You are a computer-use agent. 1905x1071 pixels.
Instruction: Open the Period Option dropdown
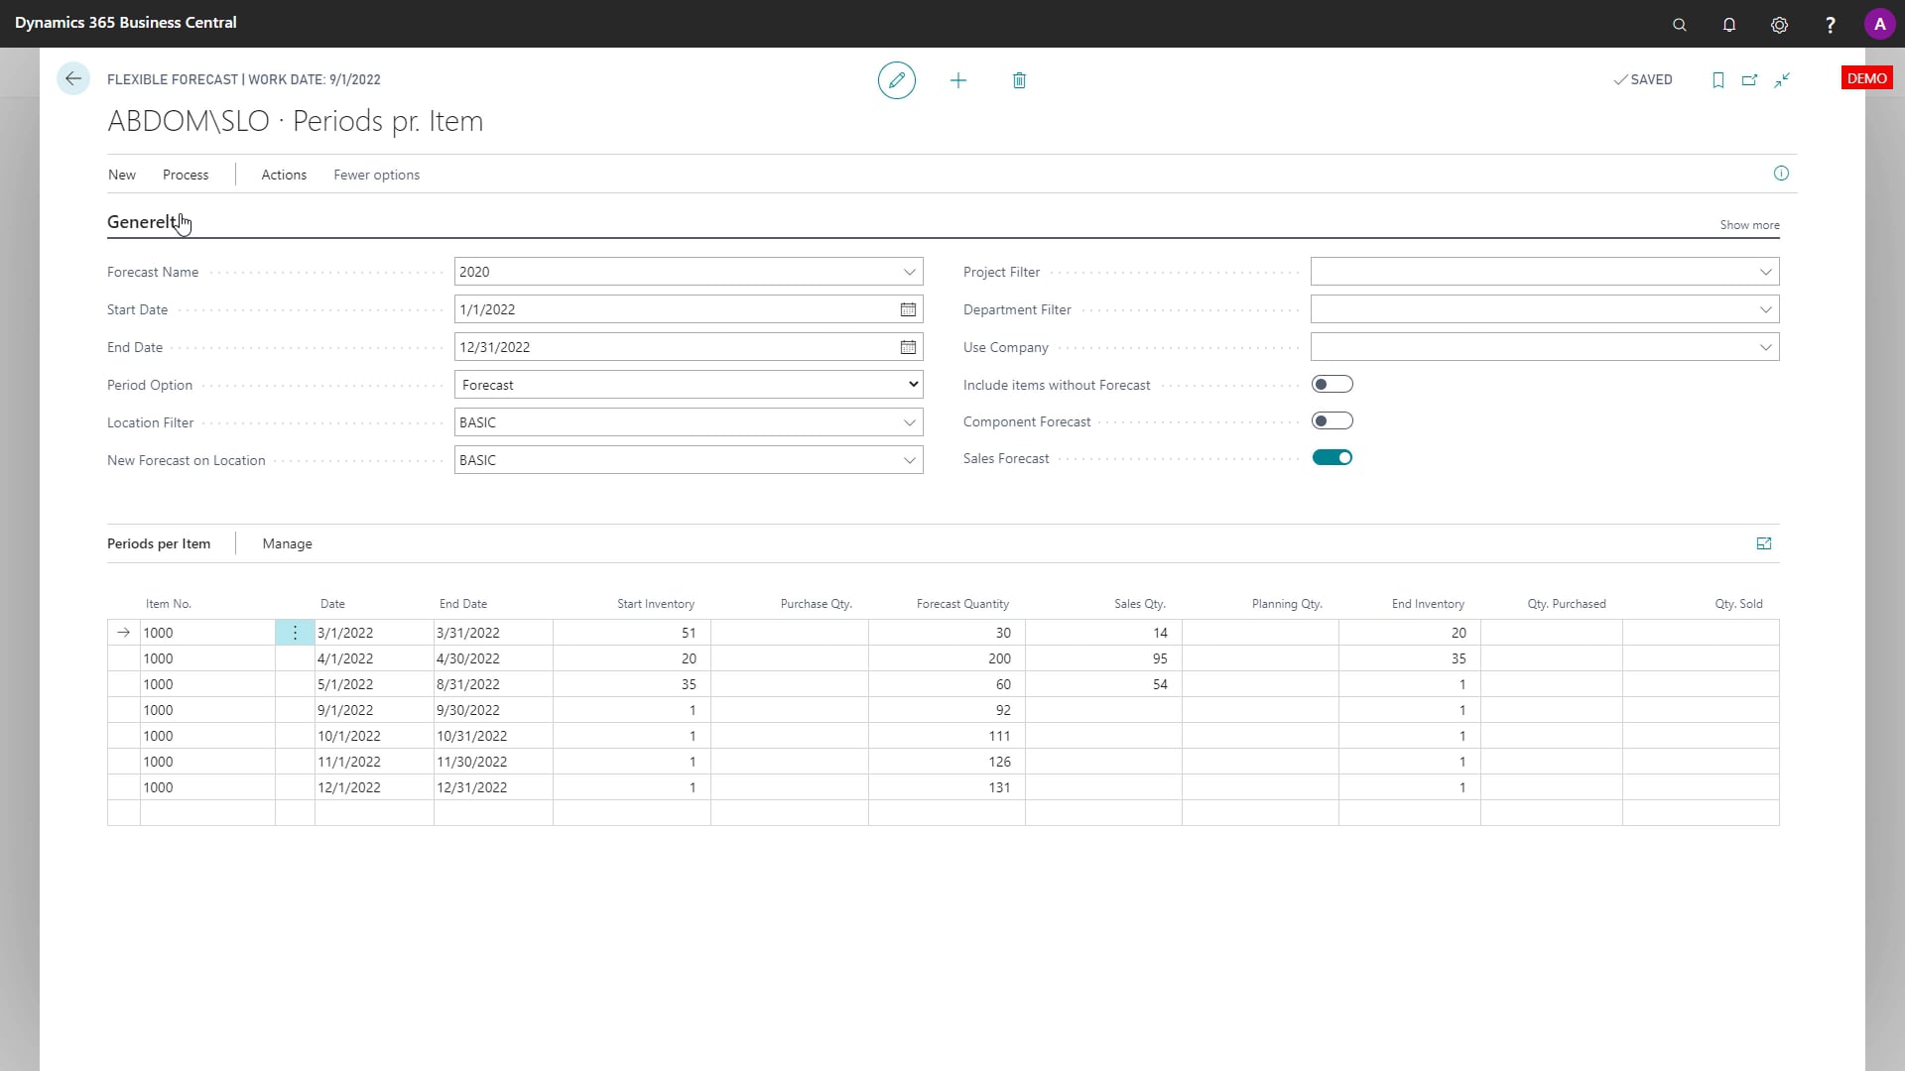point(689,385)
